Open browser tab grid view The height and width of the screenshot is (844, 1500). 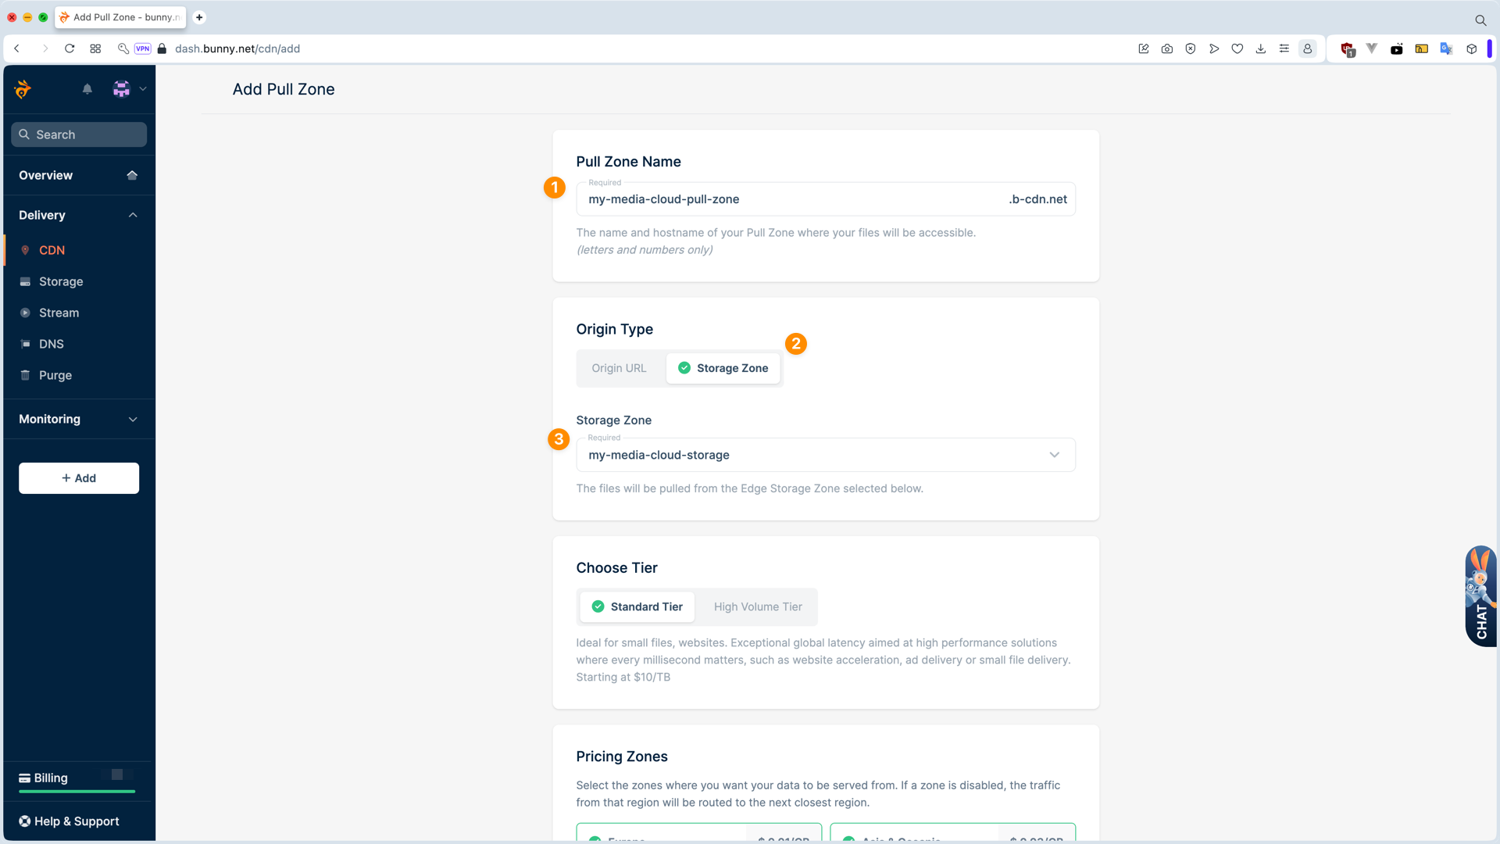tap(95, 48)
